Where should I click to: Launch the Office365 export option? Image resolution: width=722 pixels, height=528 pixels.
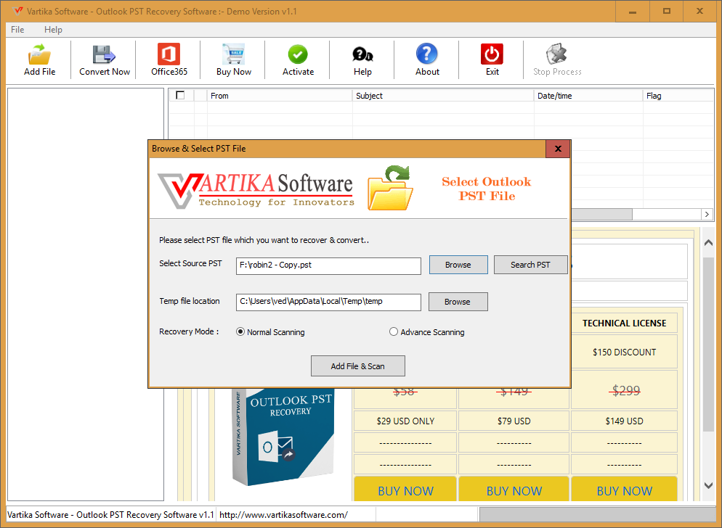(169, 59)
